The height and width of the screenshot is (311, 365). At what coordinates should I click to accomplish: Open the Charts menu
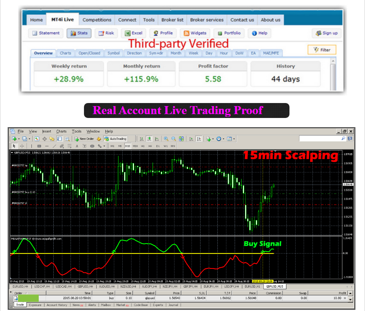click(x=61, y=131)
